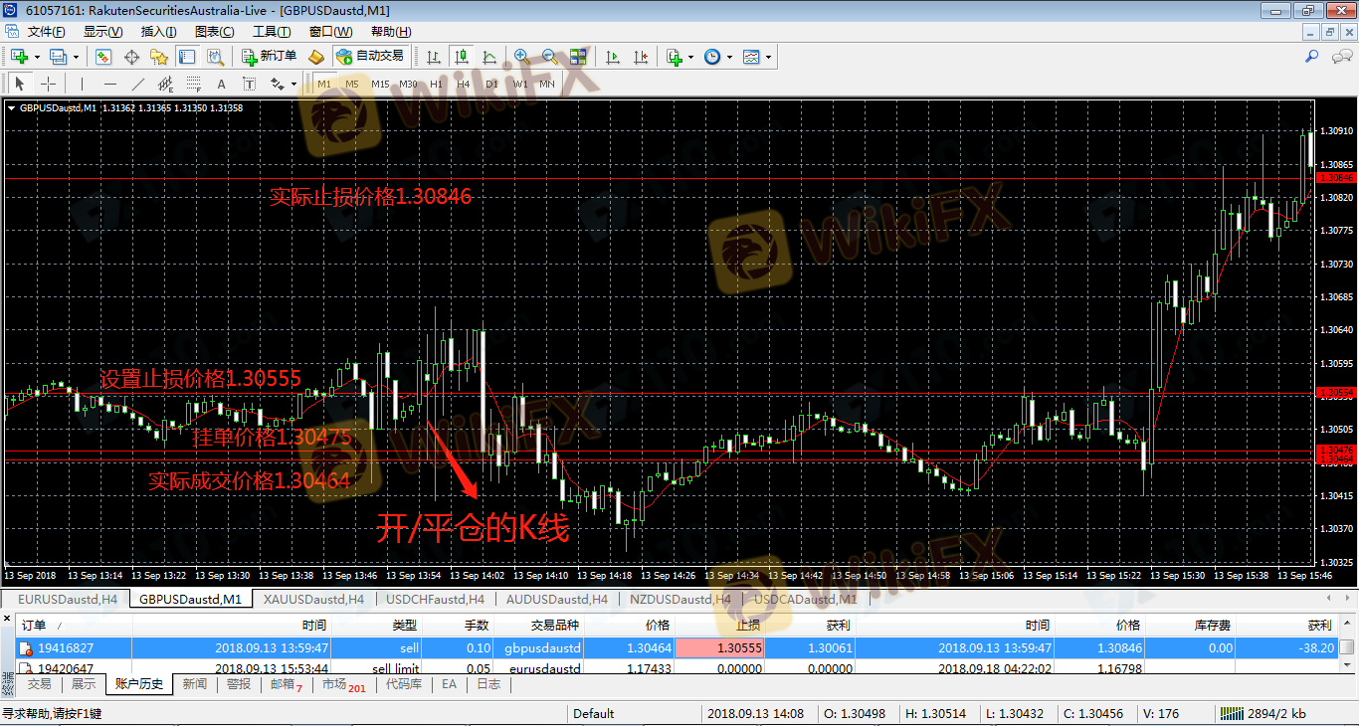The image size is (1359, 726).
Task: Expand the periodicity clock dropdown
Action: pyautogui.click(x=729, y=57)
